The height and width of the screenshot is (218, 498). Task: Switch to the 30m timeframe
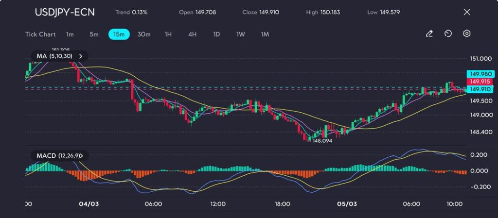pyautogui.click(x=144, y=34)
